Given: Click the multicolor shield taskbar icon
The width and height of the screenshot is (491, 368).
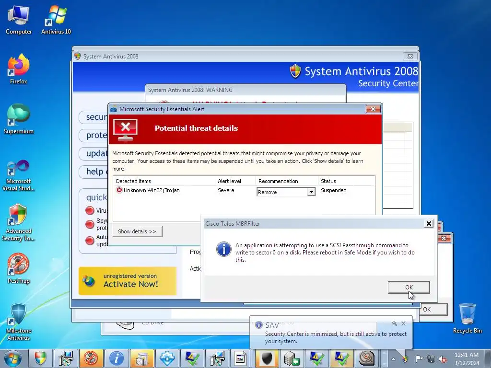Looking at the screenshot, I should coord(40,358).
